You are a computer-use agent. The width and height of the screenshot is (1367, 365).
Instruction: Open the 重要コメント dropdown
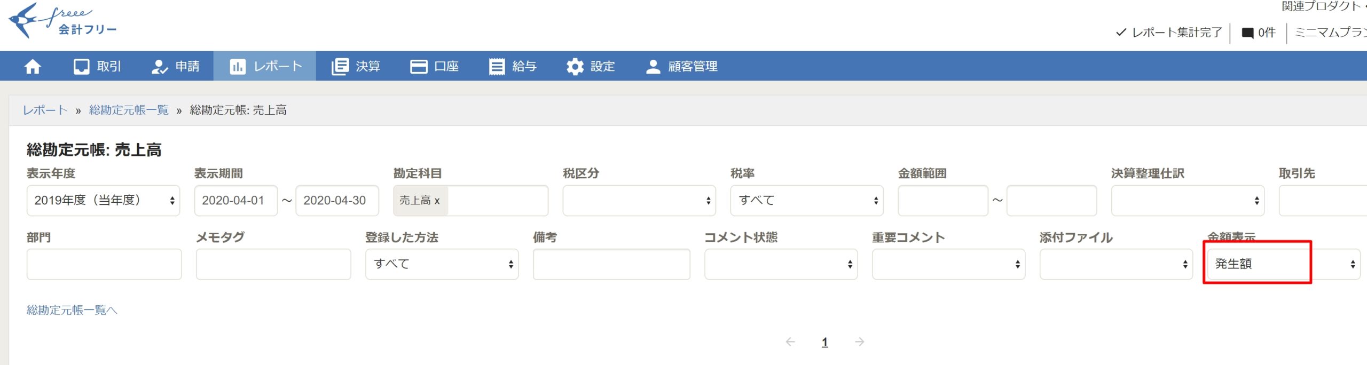948,264
